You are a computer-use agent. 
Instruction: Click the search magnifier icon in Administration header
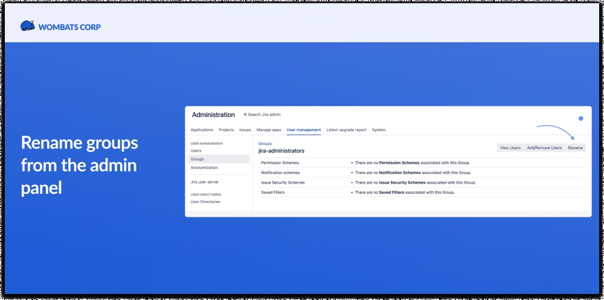(x=245, y=115)
